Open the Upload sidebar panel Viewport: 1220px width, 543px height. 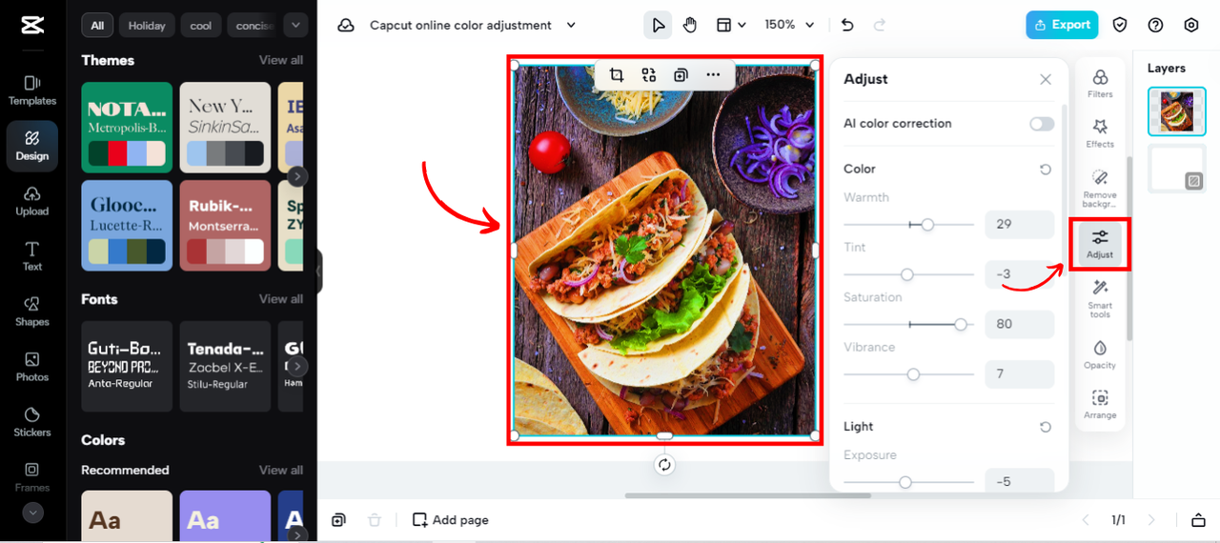point(32,201)
